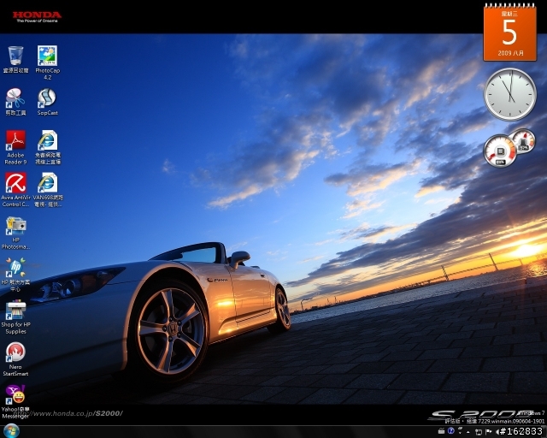Select the 免費網路電視線上直播 Internet shortcut
547x438 pixels.
coord(48,147)
